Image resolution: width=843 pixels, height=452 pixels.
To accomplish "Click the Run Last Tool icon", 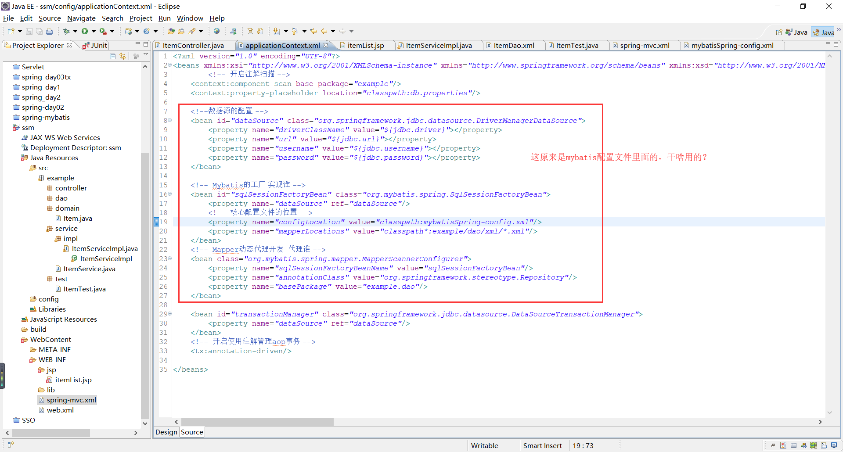I will pos(103,31).
